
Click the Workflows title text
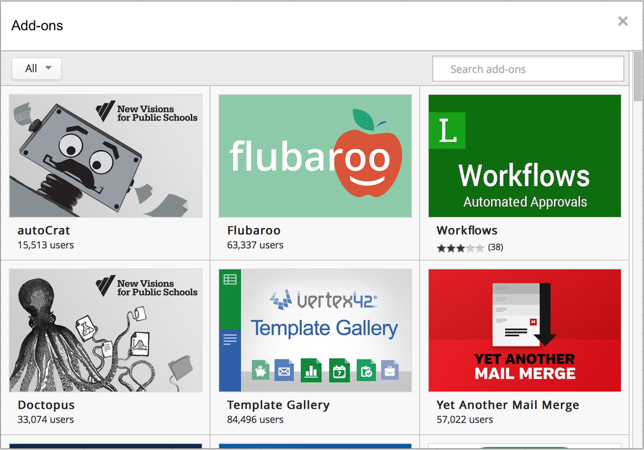coord(467,230)
